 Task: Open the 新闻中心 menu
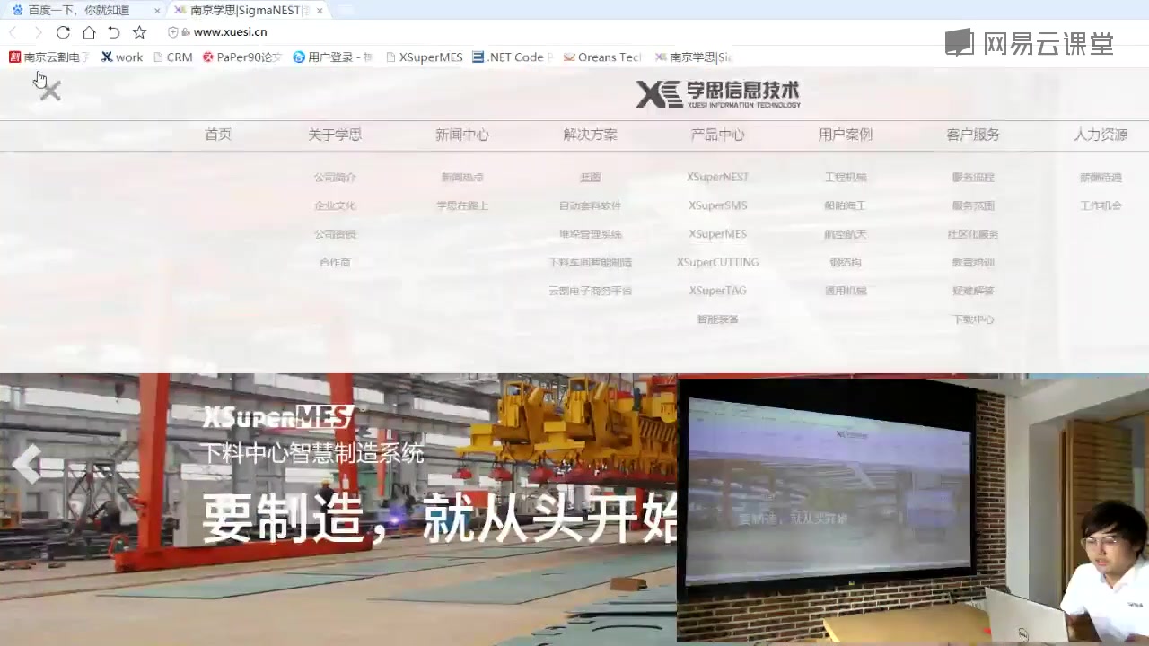462,135
